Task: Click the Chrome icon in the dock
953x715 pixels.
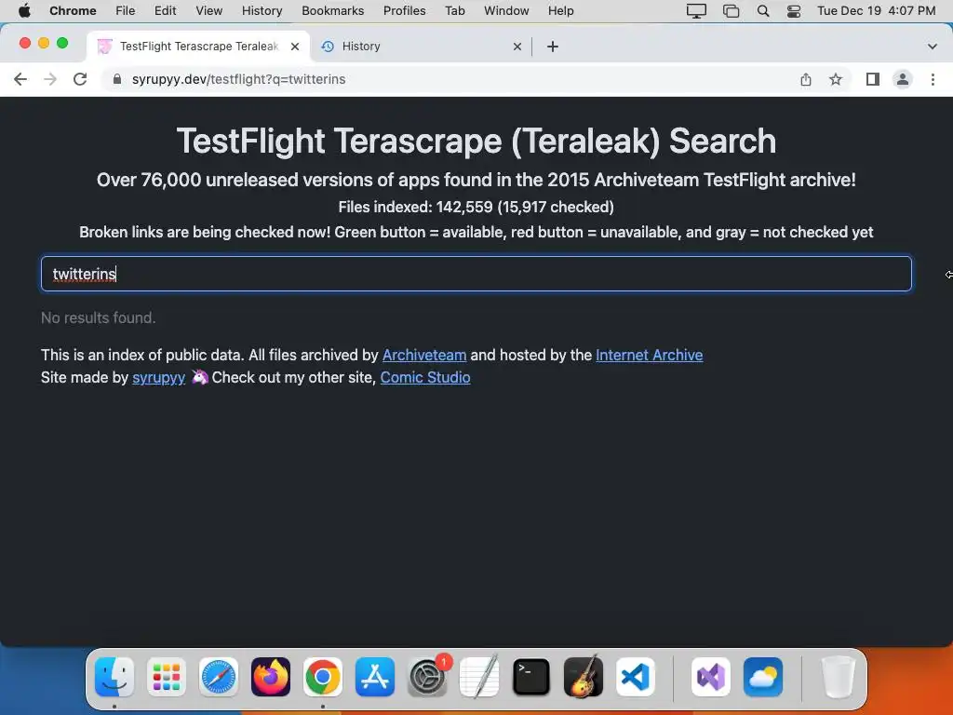Action: tap(323, 677)
